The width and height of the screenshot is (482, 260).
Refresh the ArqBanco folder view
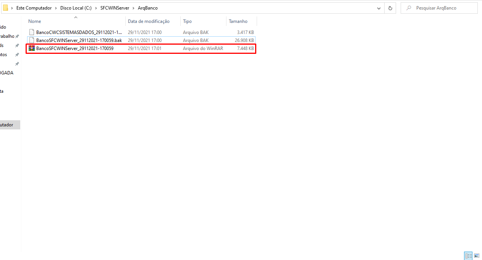(390, 8)
